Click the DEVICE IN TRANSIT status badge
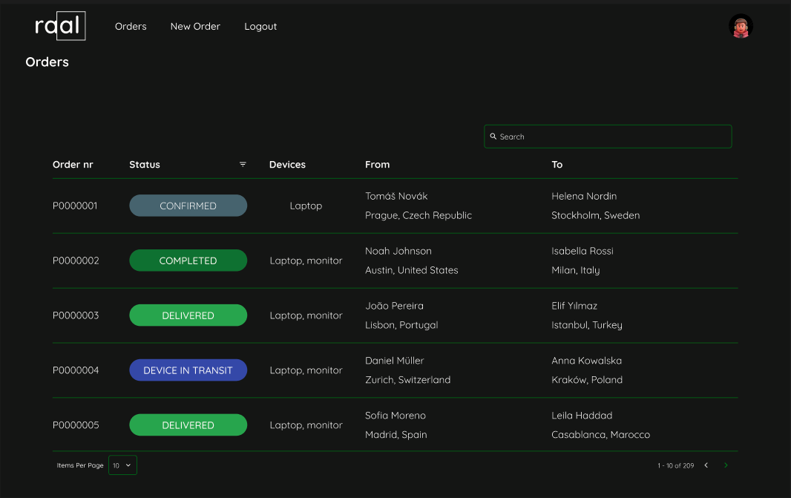This screenshot has width=791, height=498. (188, 370)
